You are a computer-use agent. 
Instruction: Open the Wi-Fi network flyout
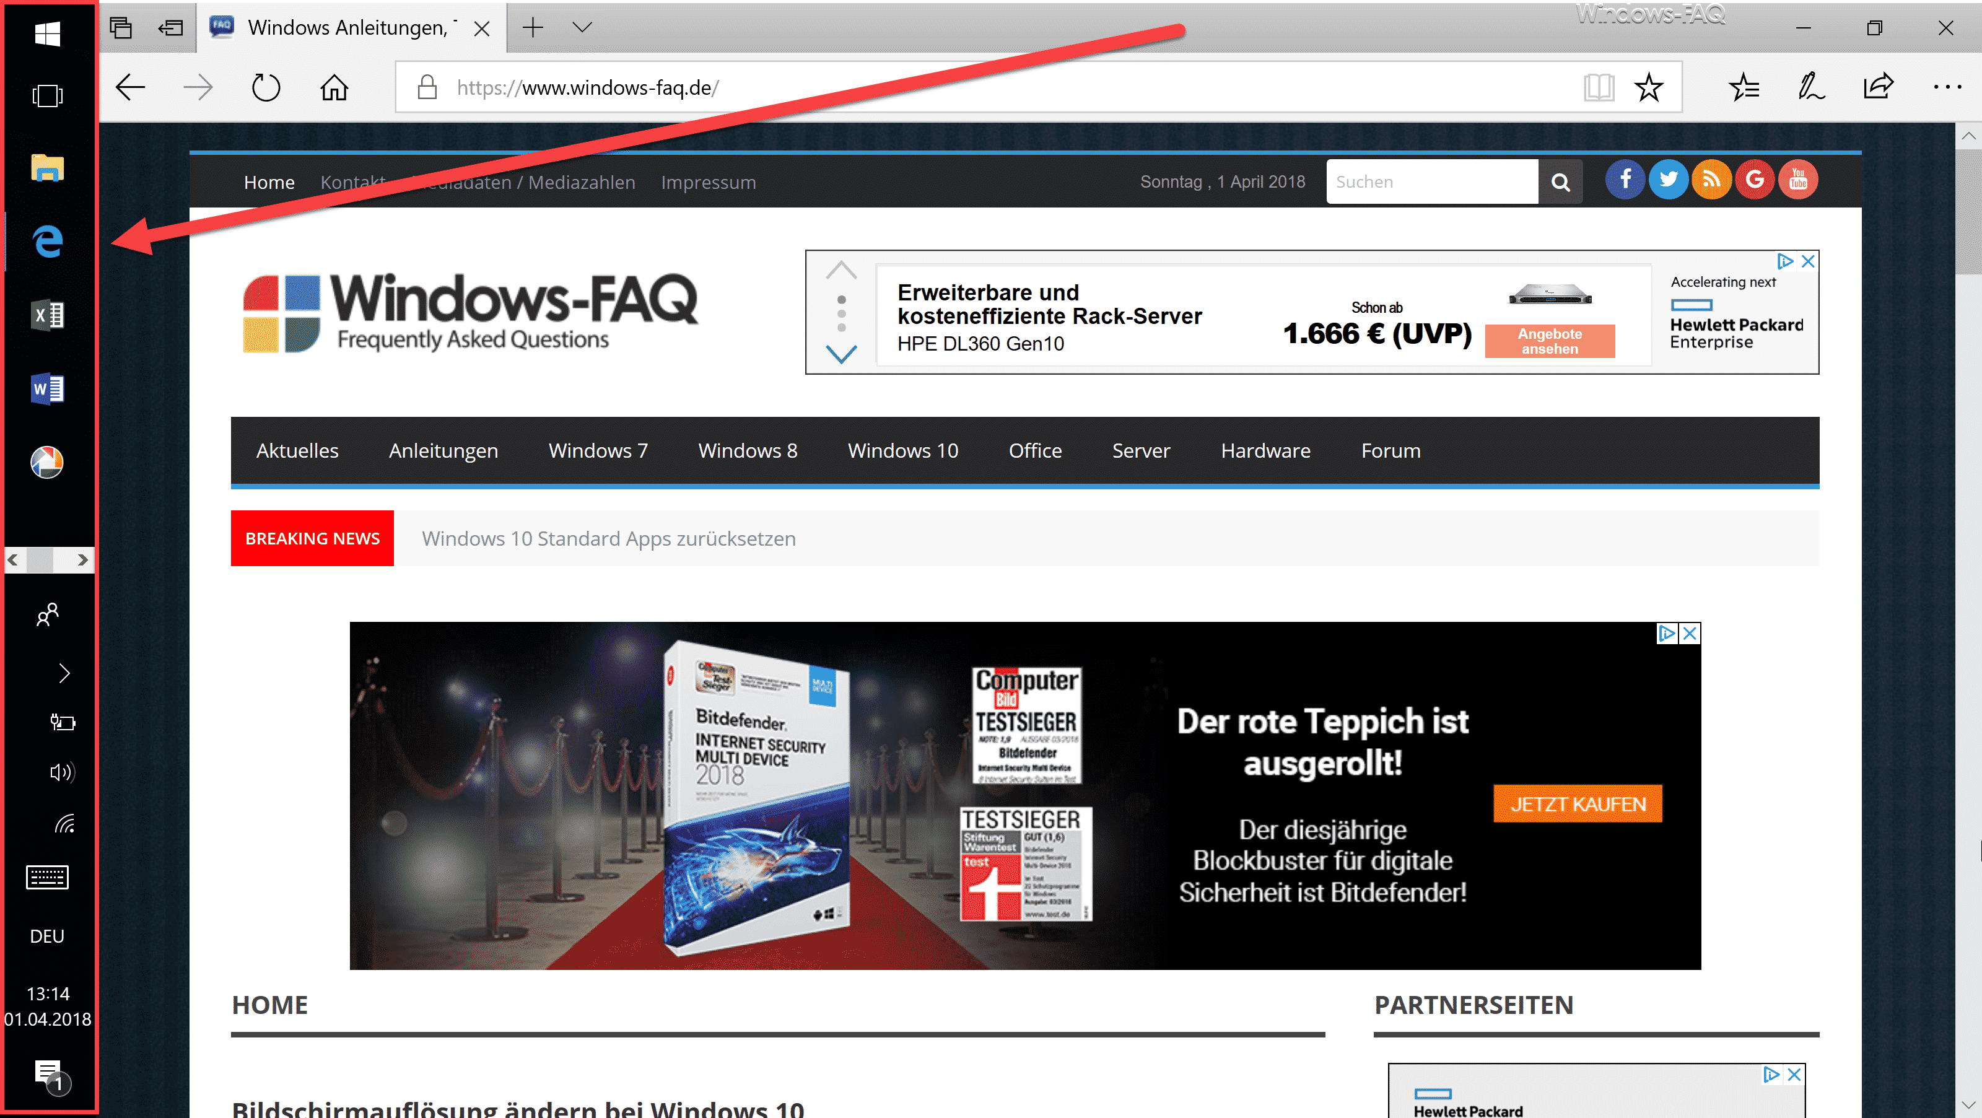[x=64, y=824]
